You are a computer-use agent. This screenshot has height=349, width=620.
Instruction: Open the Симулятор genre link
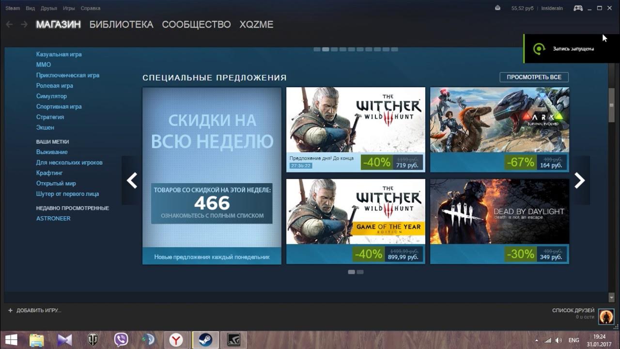coord(51,96)
